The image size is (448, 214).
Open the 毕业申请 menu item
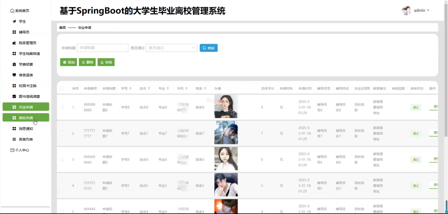(x=26, y=107)
